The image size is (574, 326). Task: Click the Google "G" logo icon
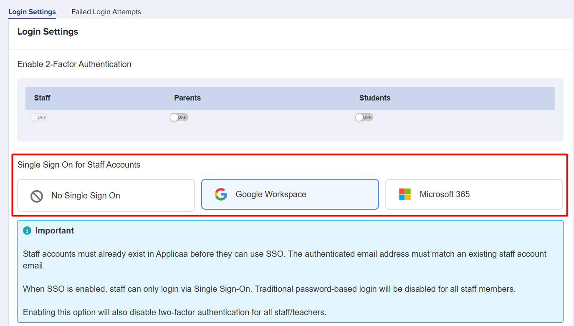(221, 194)
